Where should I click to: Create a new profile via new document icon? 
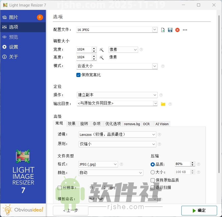[x=163, y=30]
